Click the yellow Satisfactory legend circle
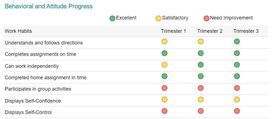The height and width of the screenshot is (119, 272). (x=159, y=18)
